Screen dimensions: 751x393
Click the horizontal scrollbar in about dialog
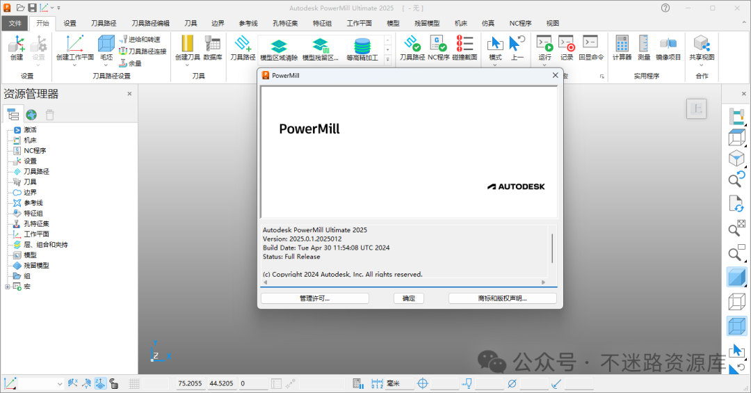[x=404, y=282]
